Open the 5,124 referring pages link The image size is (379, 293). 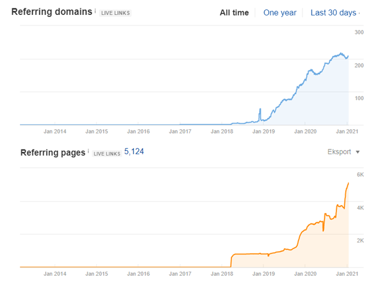tap(134, 152)
